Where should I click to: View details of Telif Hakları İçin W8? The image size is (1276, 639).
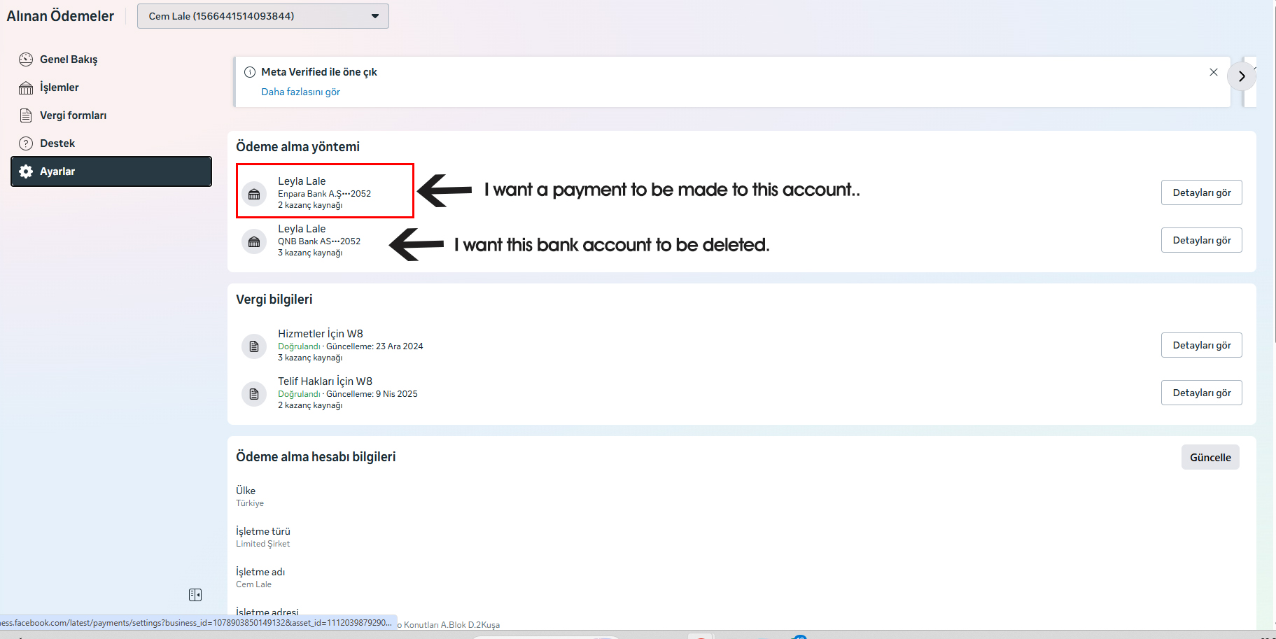click(1201, 393)
